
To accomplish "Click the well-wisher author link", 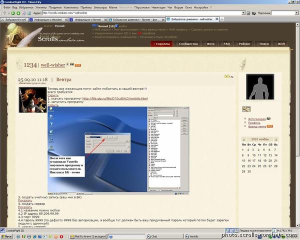I will coord(53,65).
